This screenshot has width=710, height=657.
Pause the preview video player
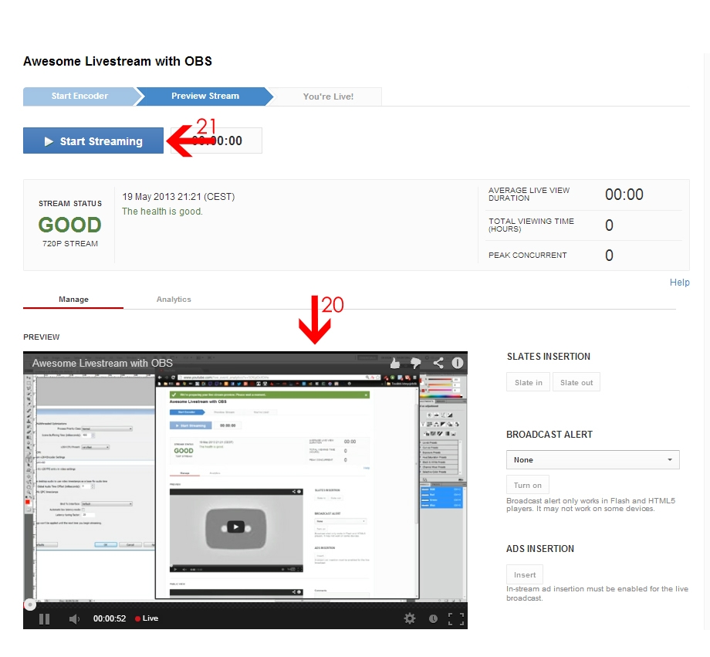tap(45, 619)
